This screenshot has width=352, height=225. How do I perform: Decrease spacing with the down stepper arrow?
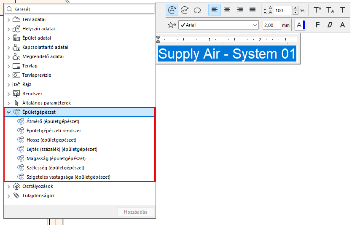[x=296, y=13]
